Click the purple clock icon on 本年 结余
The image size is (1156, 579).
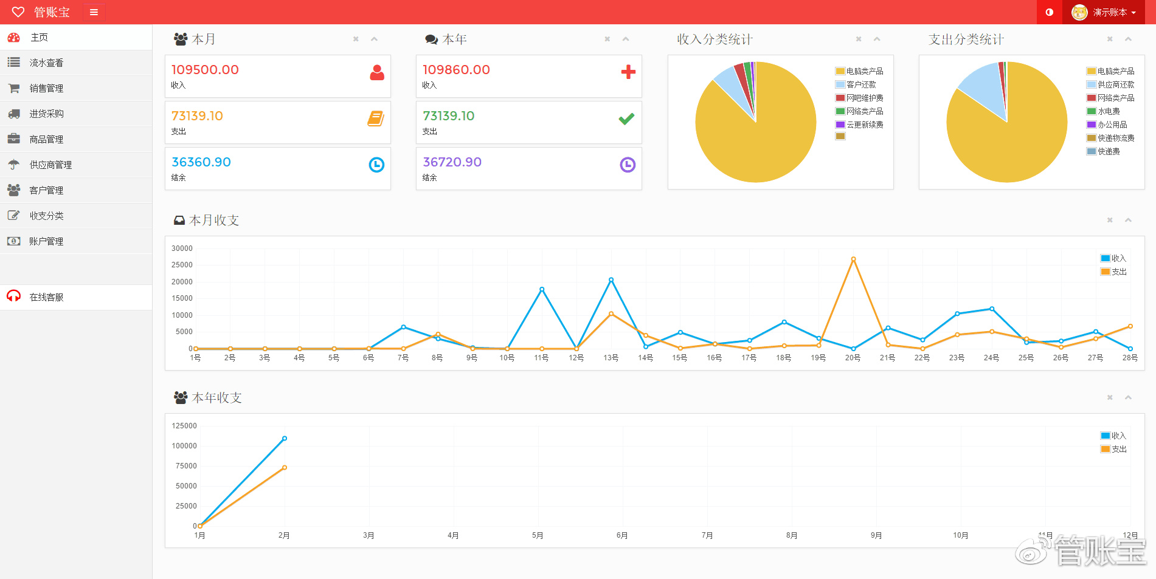[x=628, y=165]
